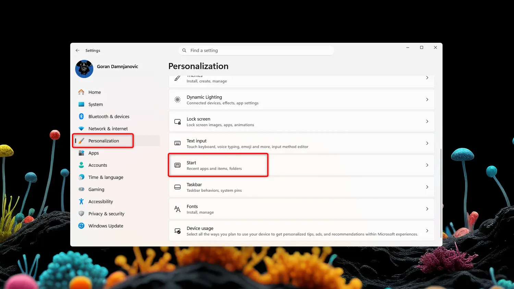This screenshot has height=289, width=514.
Task: Click the Gaming controller icon
Action: click(81, 189)
